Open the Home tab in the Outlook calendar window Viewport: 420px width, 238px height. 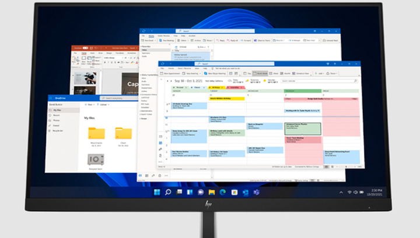(171, 69)
